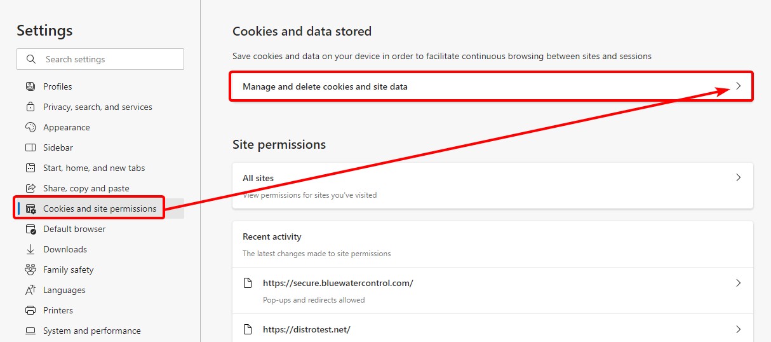Click the Downloads arrow icon
The width and height of the screenshot is (771, 342).
click(x=30, y=249)
